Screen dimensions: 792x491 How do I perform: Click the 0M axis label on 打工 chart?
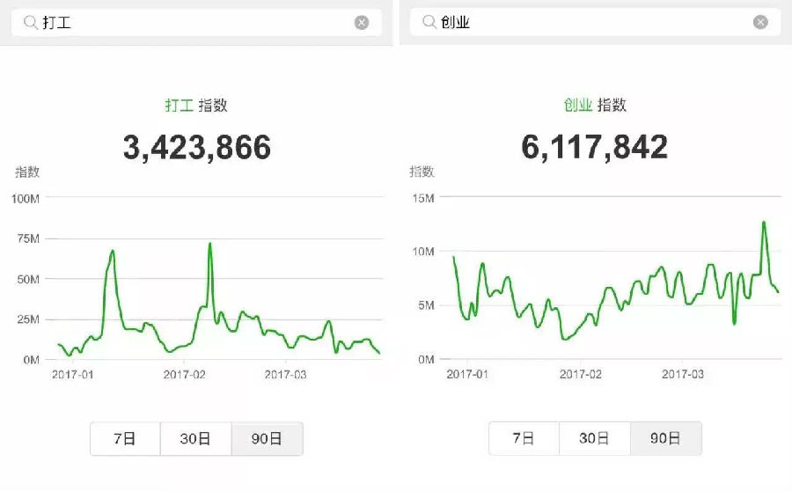(x=32, y=360)
